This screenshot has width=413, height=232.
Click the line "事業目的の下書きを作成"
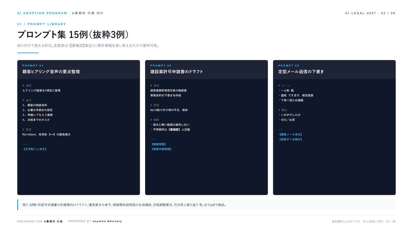[x=166, y=95]
